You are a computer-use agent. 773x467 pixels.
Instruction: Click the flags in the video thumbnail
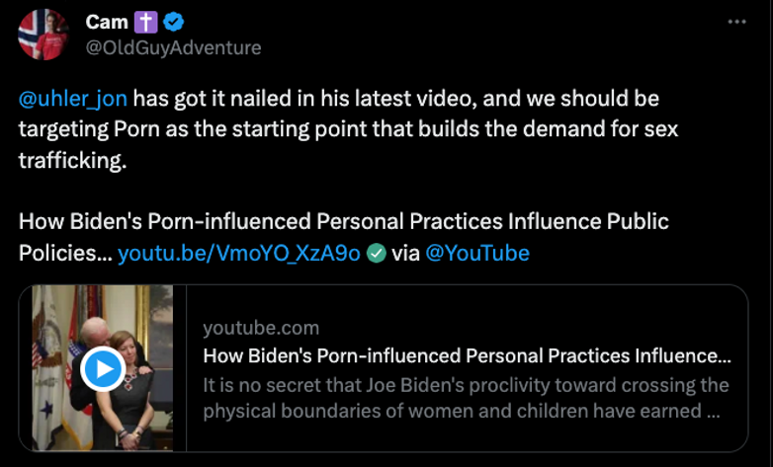pos(44,336)
